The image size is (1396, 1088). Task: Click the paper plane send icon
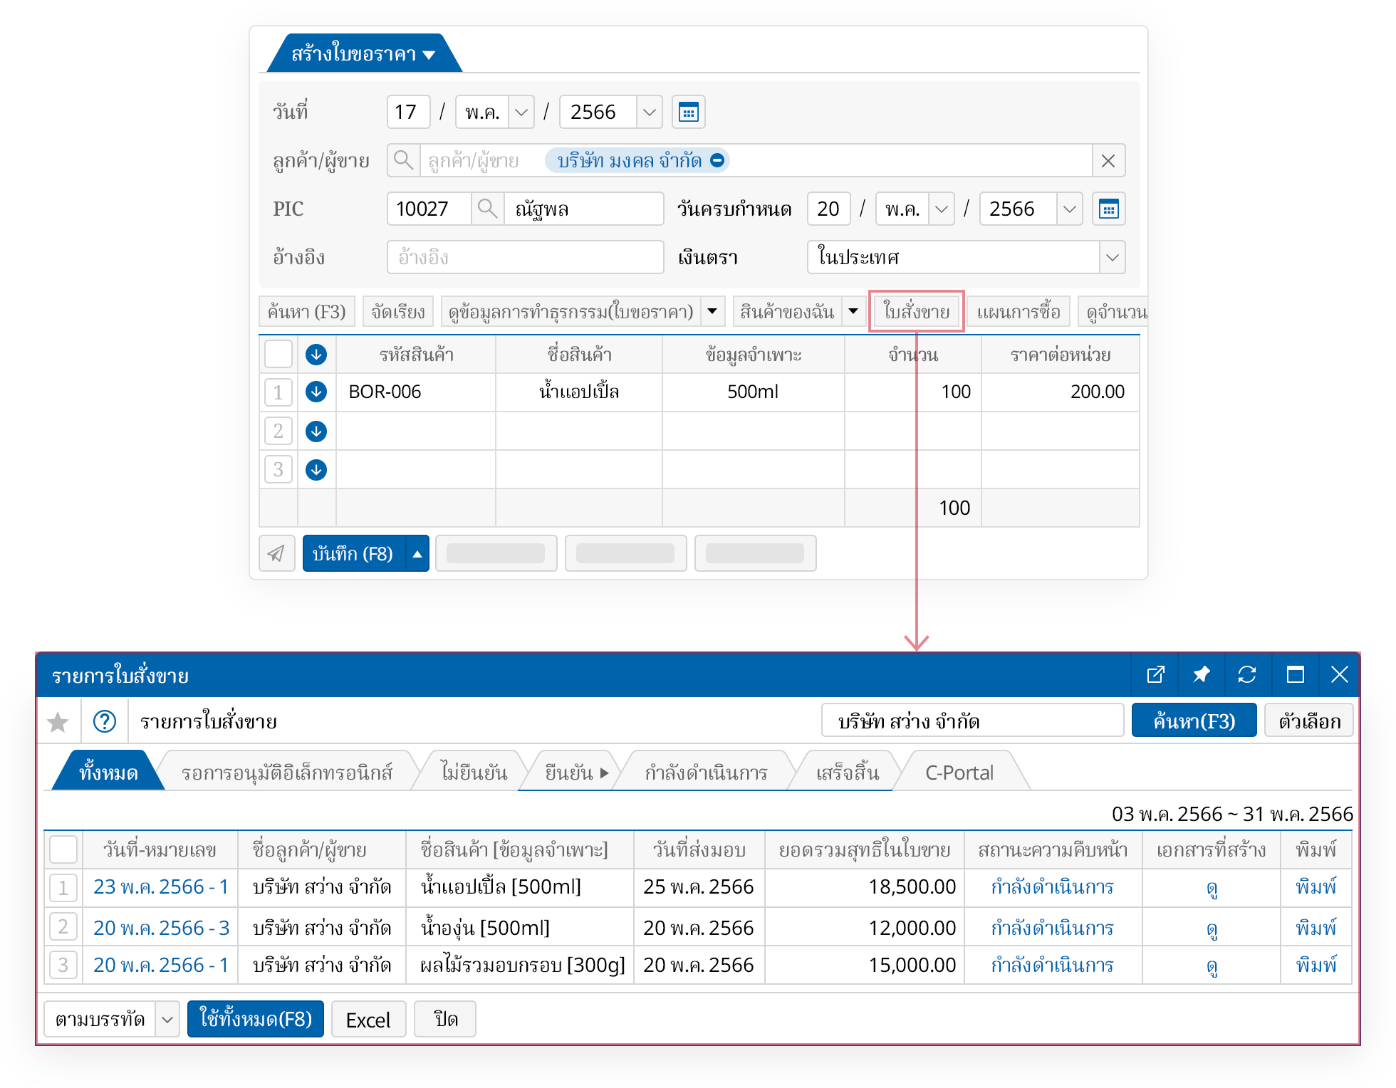pyautogui.click(x=276, y=553)
